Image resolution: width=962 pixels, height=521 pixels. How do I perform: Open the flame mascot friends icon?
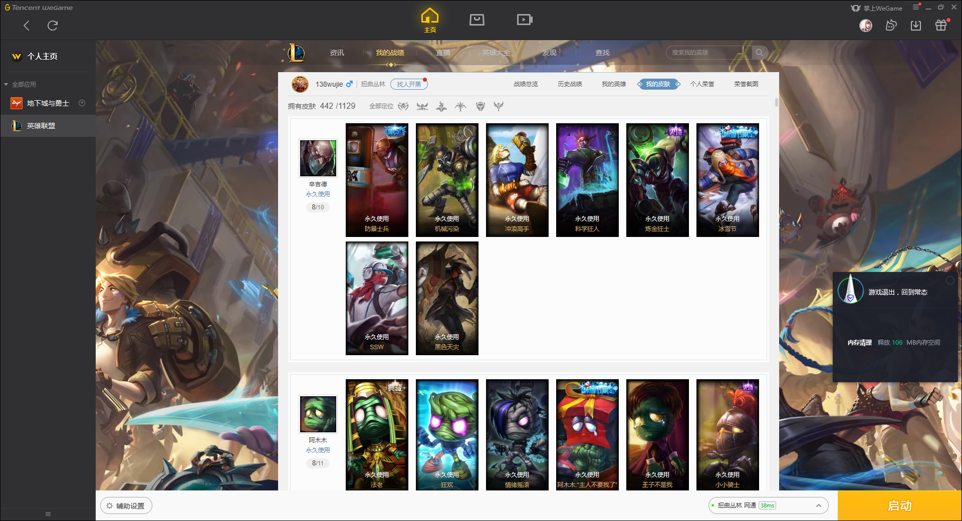pyautogui.click(x=891, y=25)
